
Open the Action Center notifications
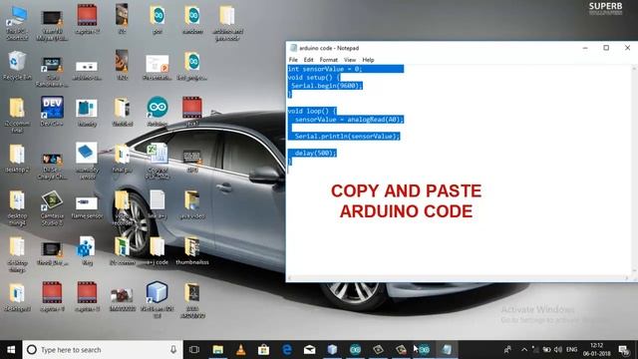(623, 350)
